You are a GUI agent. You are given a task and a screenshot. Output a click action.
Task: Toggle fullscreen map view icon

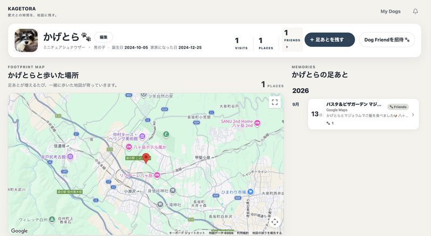pos(275,102)
